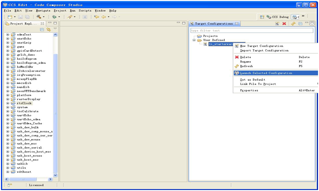Click the Last Edit Location arrow icon
The height and width of the screenshot is (191, 319).
click(x=96, y=17)
